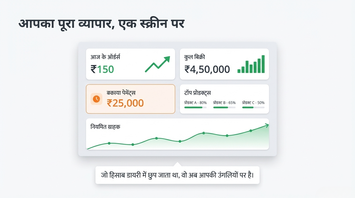Click the टॉप प्रोडक्ट्स heading
The width and height of the screenshot is (355, 198).
tap(198, 93)
